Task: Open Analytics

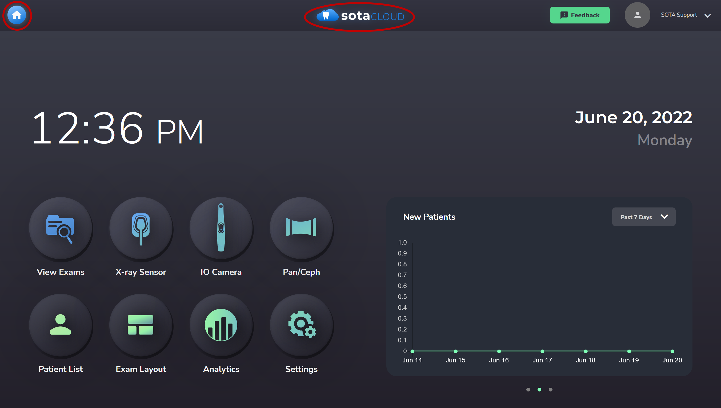Action: 221,325
